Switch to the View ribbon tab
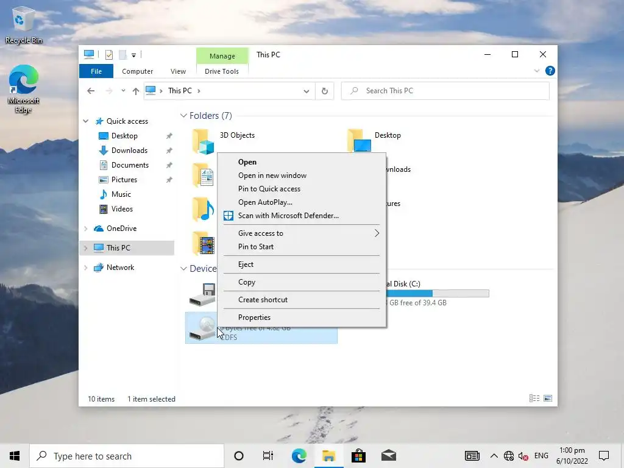 click(178, 71)
